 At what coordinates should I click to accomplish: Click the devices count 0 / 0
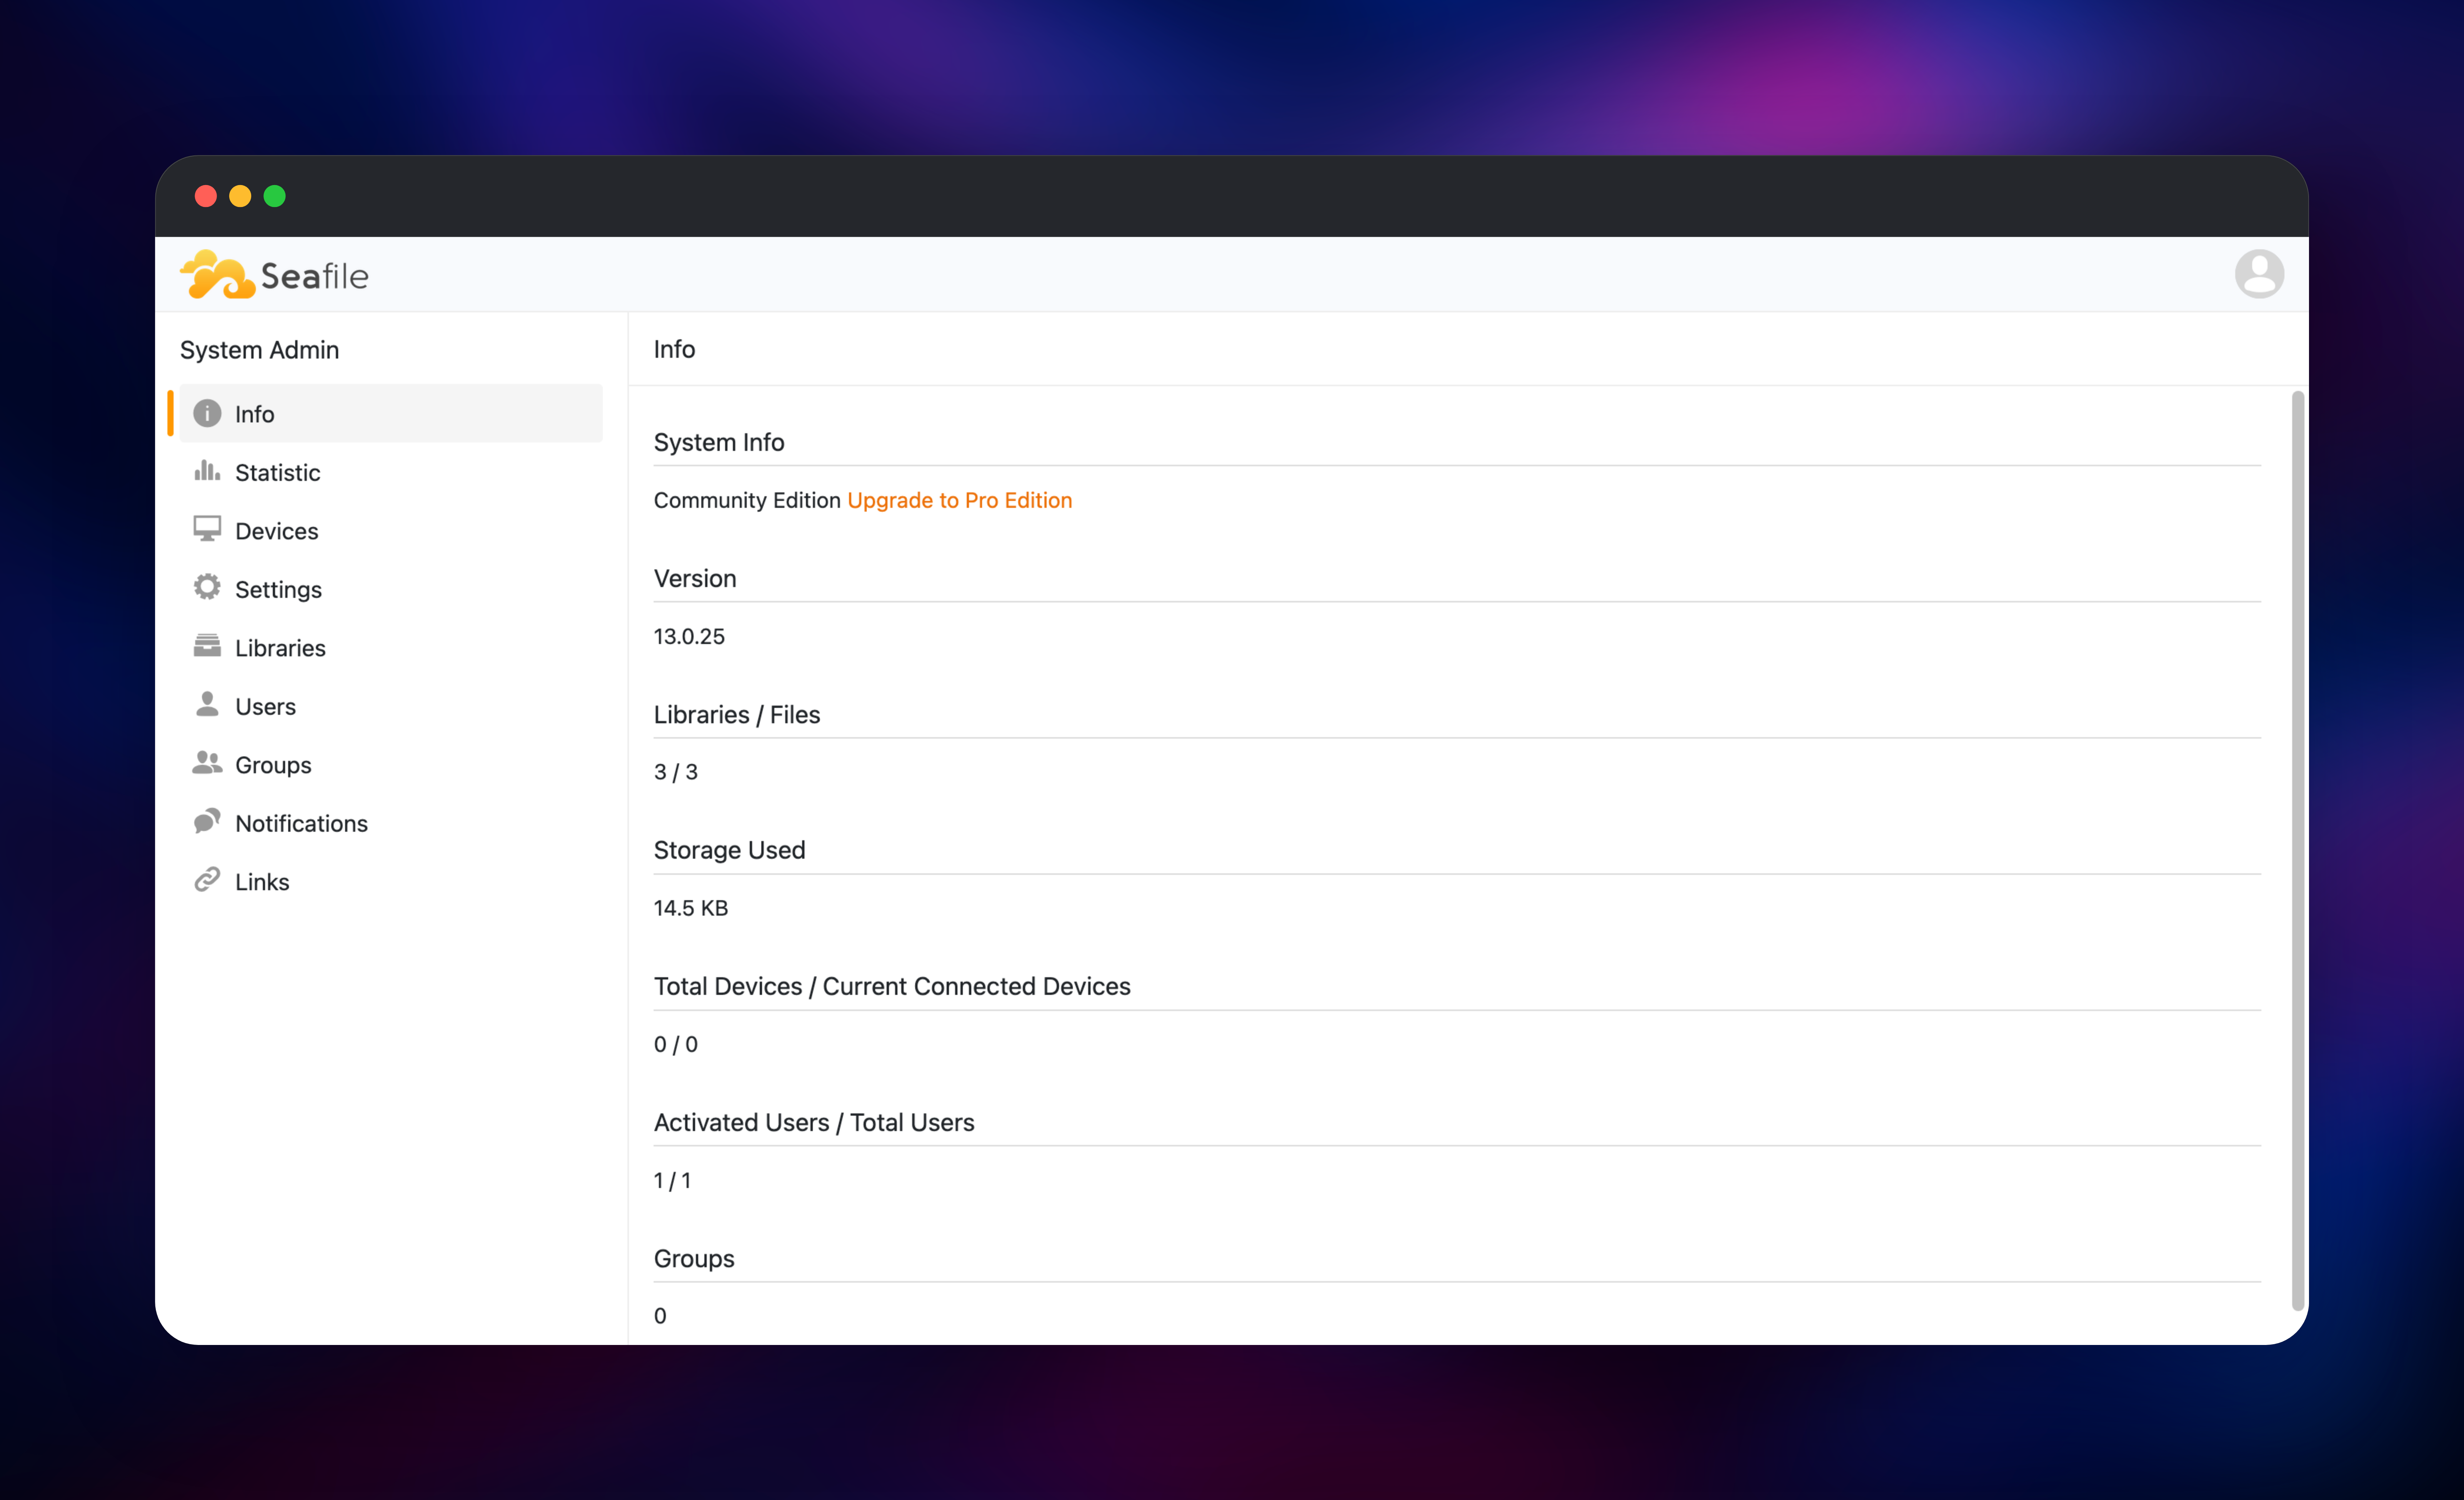676,1044
